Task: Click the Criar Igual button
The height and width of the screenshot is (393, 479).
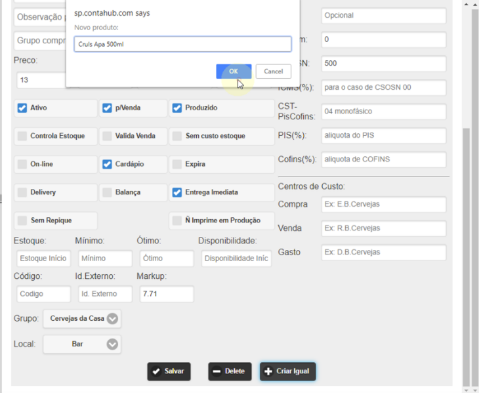Action: (288, 371)
